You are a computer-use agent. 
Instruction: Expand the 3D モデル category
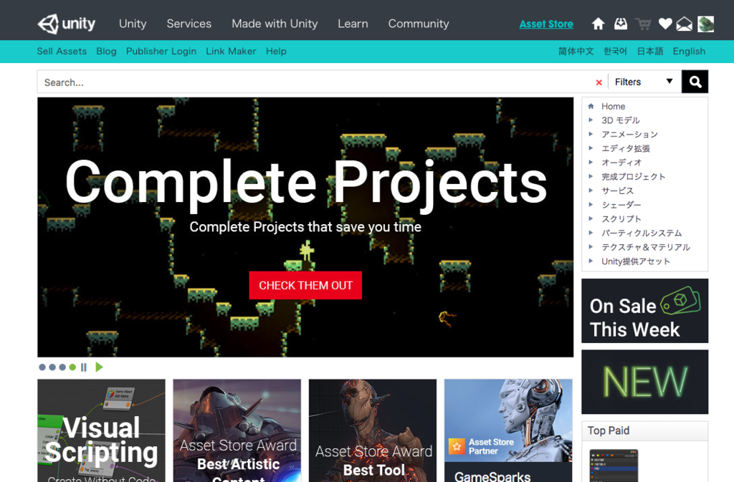click(x=591, y=120)
